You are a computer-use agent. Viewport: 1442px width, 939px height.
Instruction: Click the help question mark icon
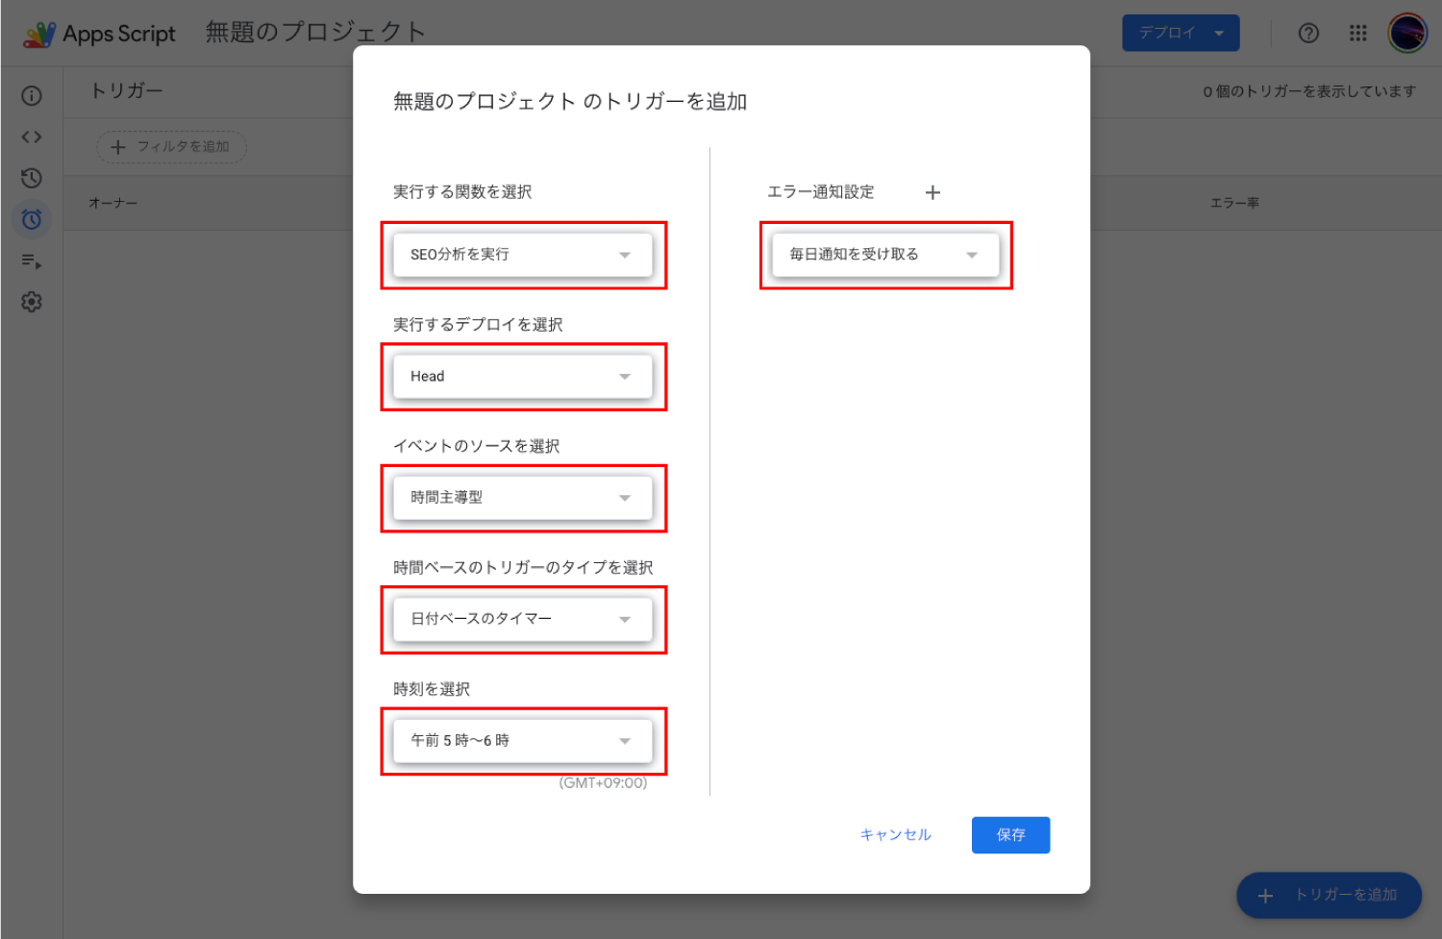pyautogui.click(x=1308, y=34)
